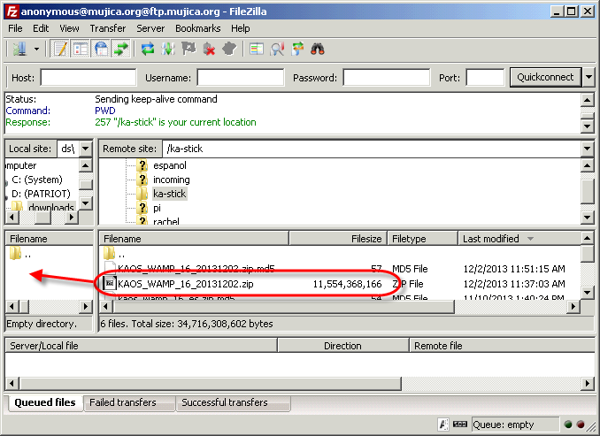
Task: Sort remote list by Filetype column
Action: pos(423,239)
